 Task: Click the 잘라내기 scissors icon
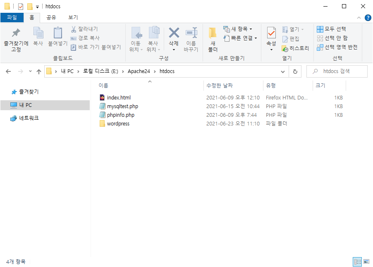point(74,29)
